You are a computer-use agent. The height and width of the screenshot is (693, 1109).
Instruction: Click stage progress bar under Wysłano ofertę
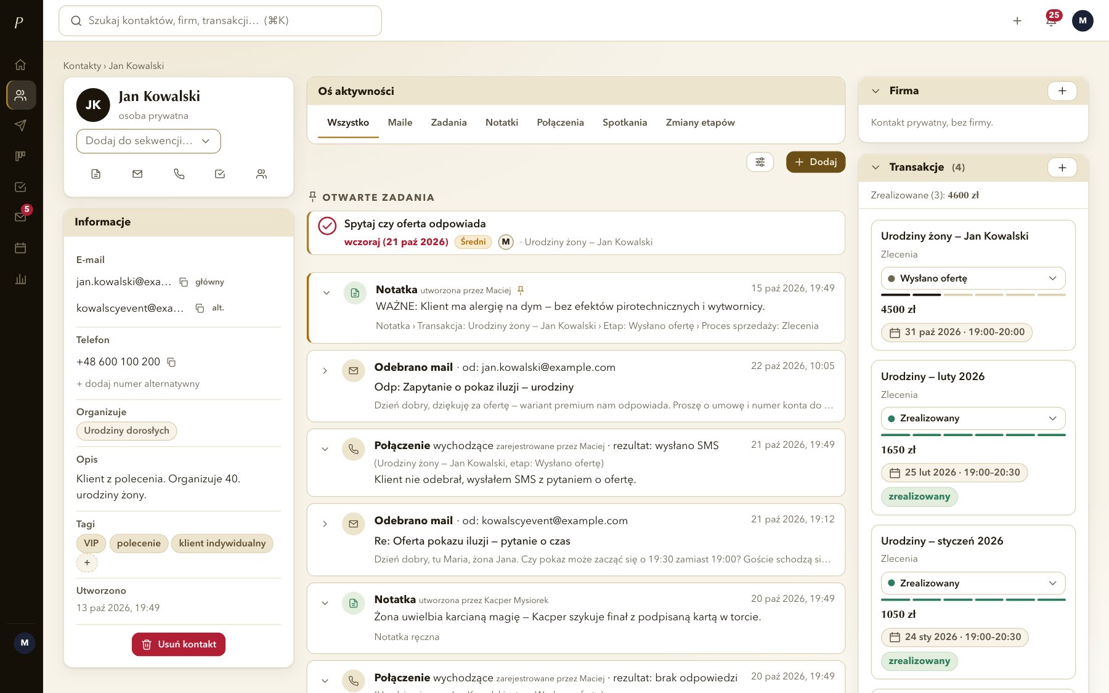(973, 295)
